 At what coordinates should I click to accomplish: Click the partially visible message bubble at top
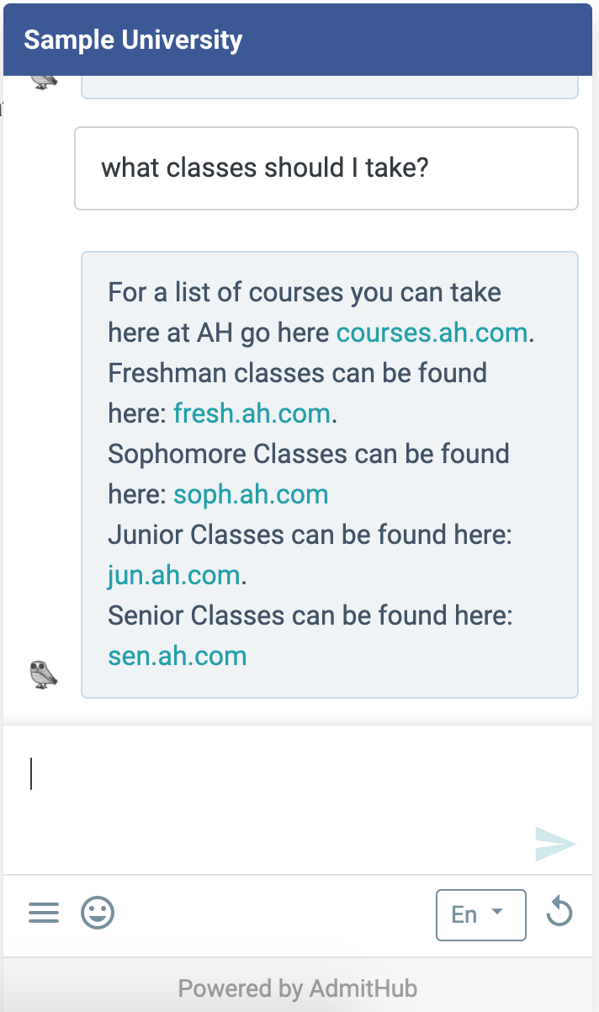coord(330,87)
